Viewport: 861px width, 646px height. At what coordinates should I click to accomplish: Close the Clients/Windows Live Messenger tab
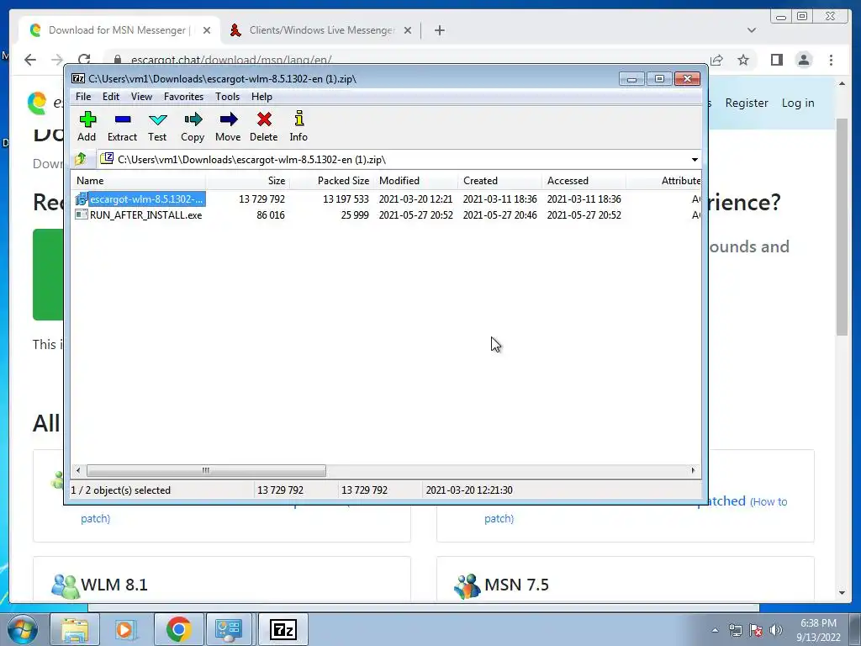coord(408,30)
